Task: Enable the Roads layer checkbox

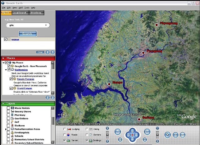Action: [65, 135]
